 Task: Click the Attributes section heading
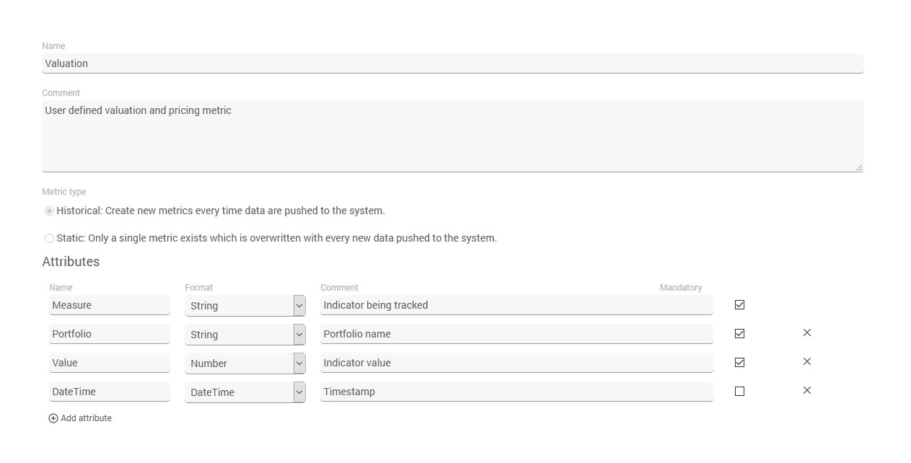coord(71,261)
